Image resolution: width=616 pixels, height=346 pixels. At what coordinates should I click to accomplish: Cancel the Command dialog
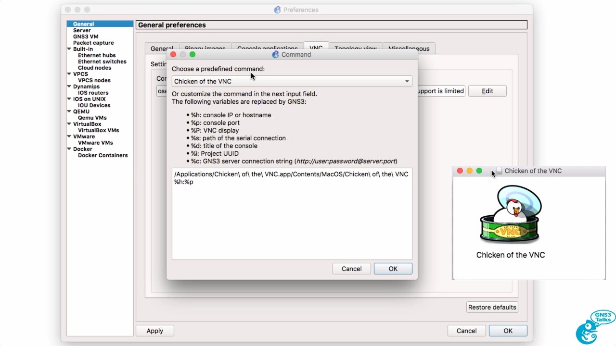point(351,269)
